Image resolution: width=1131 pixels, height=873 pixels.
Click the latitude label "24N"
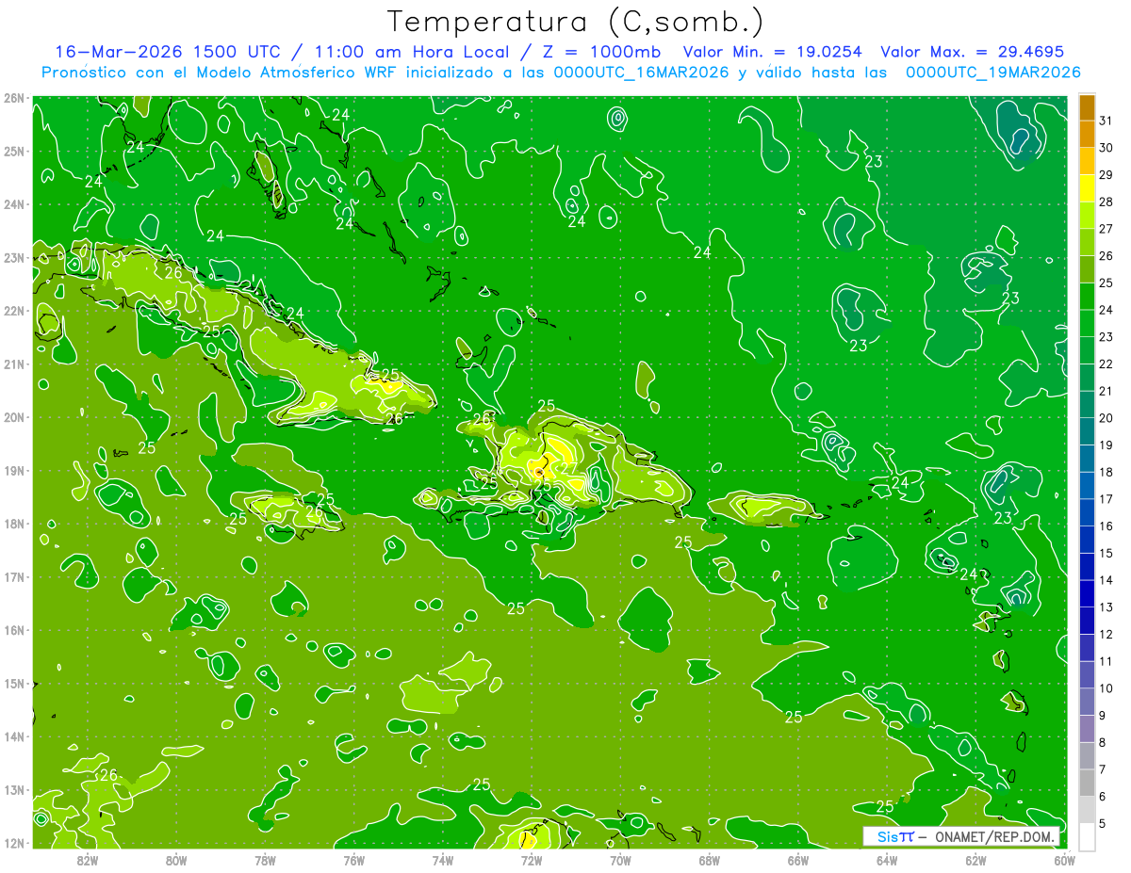[14, 204]
